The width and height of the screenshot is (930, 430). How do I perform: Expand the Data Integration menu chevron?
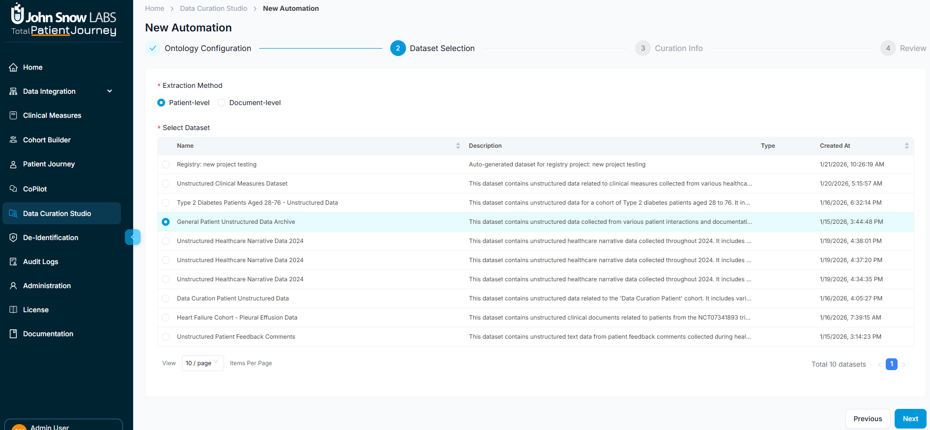pyautogui.click(x=110, y=91)
